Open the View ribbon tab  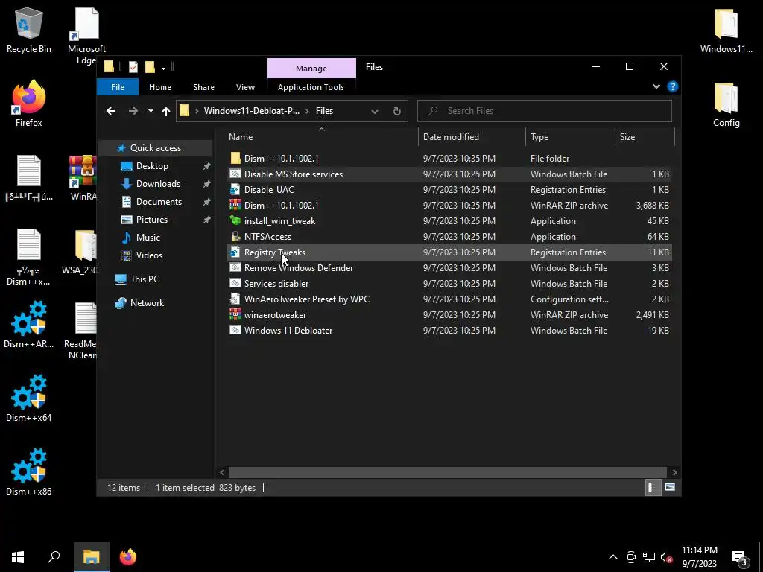[245, 87]
